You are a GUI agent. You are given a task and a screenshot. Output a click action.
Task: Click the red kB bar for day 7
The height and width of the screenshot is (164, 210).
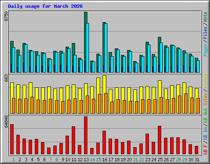click(x=49, y=151)
